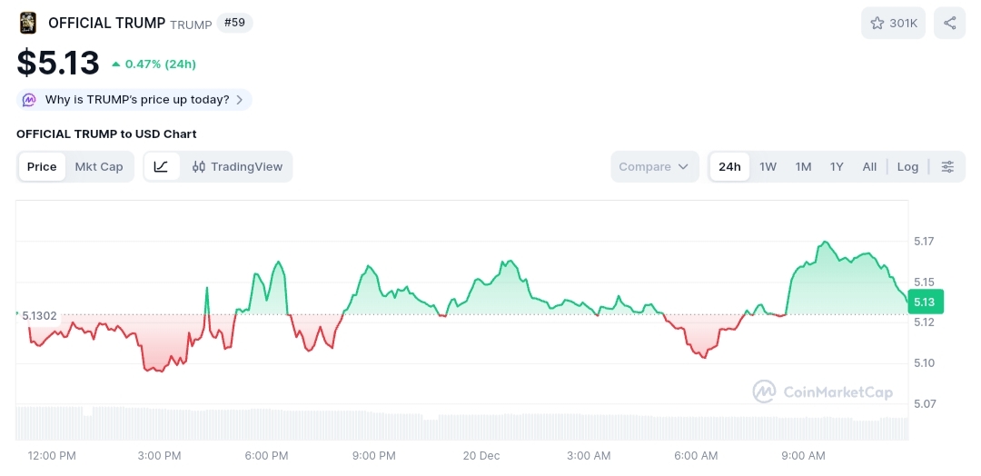Click the $5.13 price headline

point(57,63)
